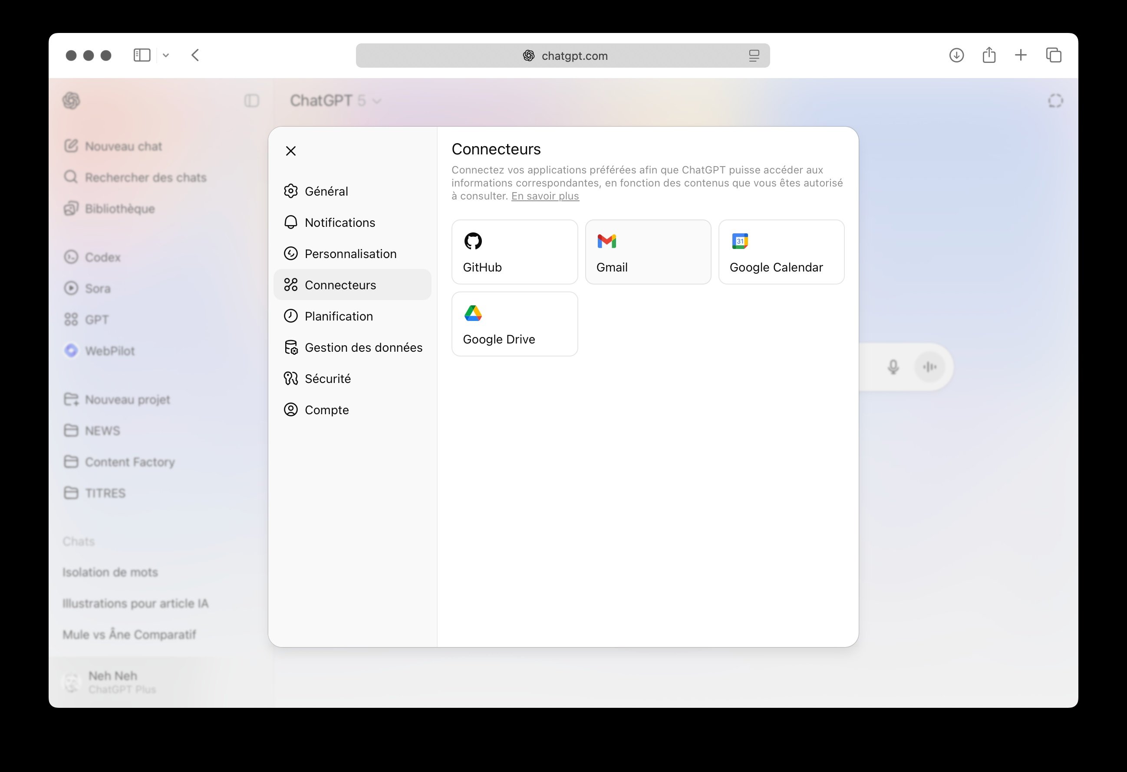
Task: Expand the sidebar toggle chevron in the toolbar
Action: pyautogui.click(x=166, y=55)
